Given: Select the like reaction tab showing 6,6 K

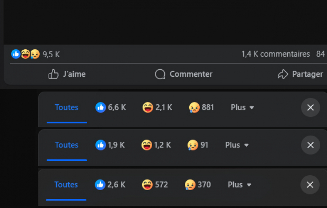Looking at the screenshot, I should coord(111,107).
